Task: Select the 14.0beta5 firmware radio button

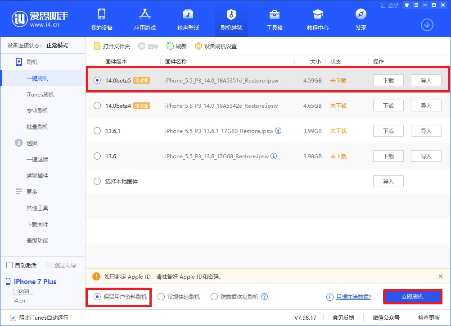Action: pos(97,80)
